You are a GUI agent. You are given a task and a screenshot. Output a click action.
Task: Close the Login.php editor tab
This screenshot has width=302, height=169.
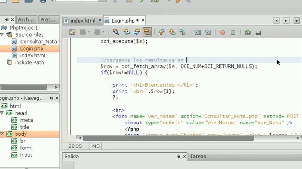[x=143, y=20]
